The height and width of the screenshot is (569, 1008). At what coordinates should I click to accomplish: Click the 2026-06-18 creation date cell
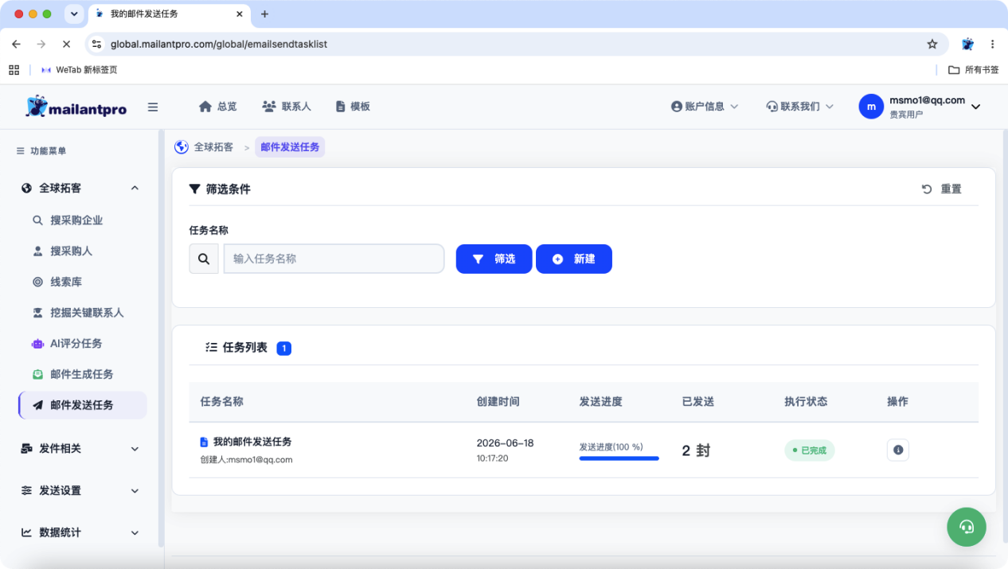tap(506, 443)
